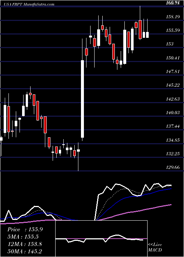Click the blue 12MA line end
Image resolution: width=184 pixels, height=257 pixels.
pos(171,189)
